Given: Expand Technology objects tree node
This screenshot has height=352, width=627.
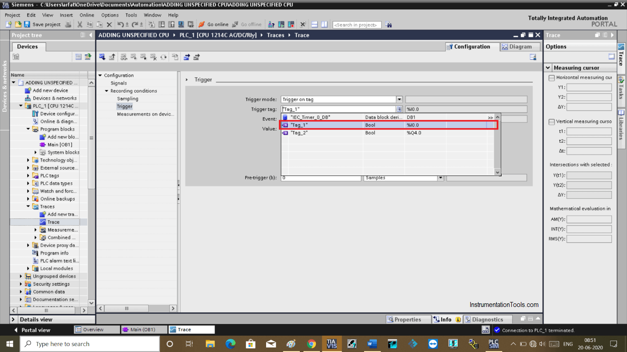Looking at the screenshot, I should 28,160.
